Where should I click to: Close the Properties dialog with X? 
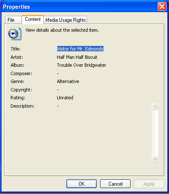[162, 6]
